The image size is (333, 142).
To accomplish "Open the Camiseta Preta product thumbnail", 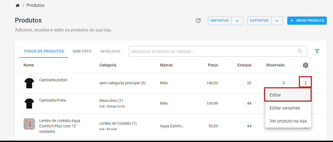I will pyautogui.click(x=29, y=103).
